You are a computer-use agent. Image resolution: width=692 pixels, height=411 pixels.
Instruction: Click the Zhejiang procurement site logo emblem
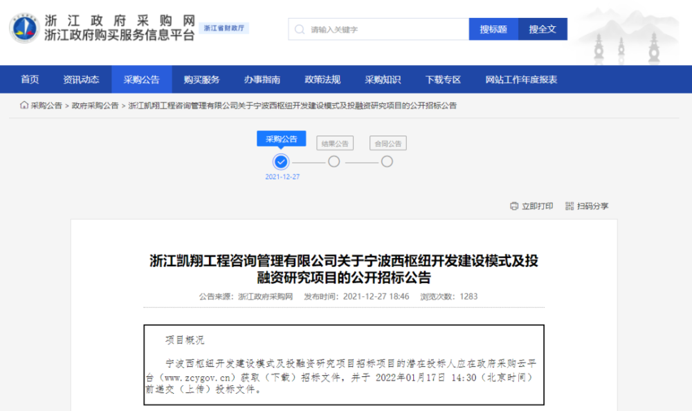24,28
